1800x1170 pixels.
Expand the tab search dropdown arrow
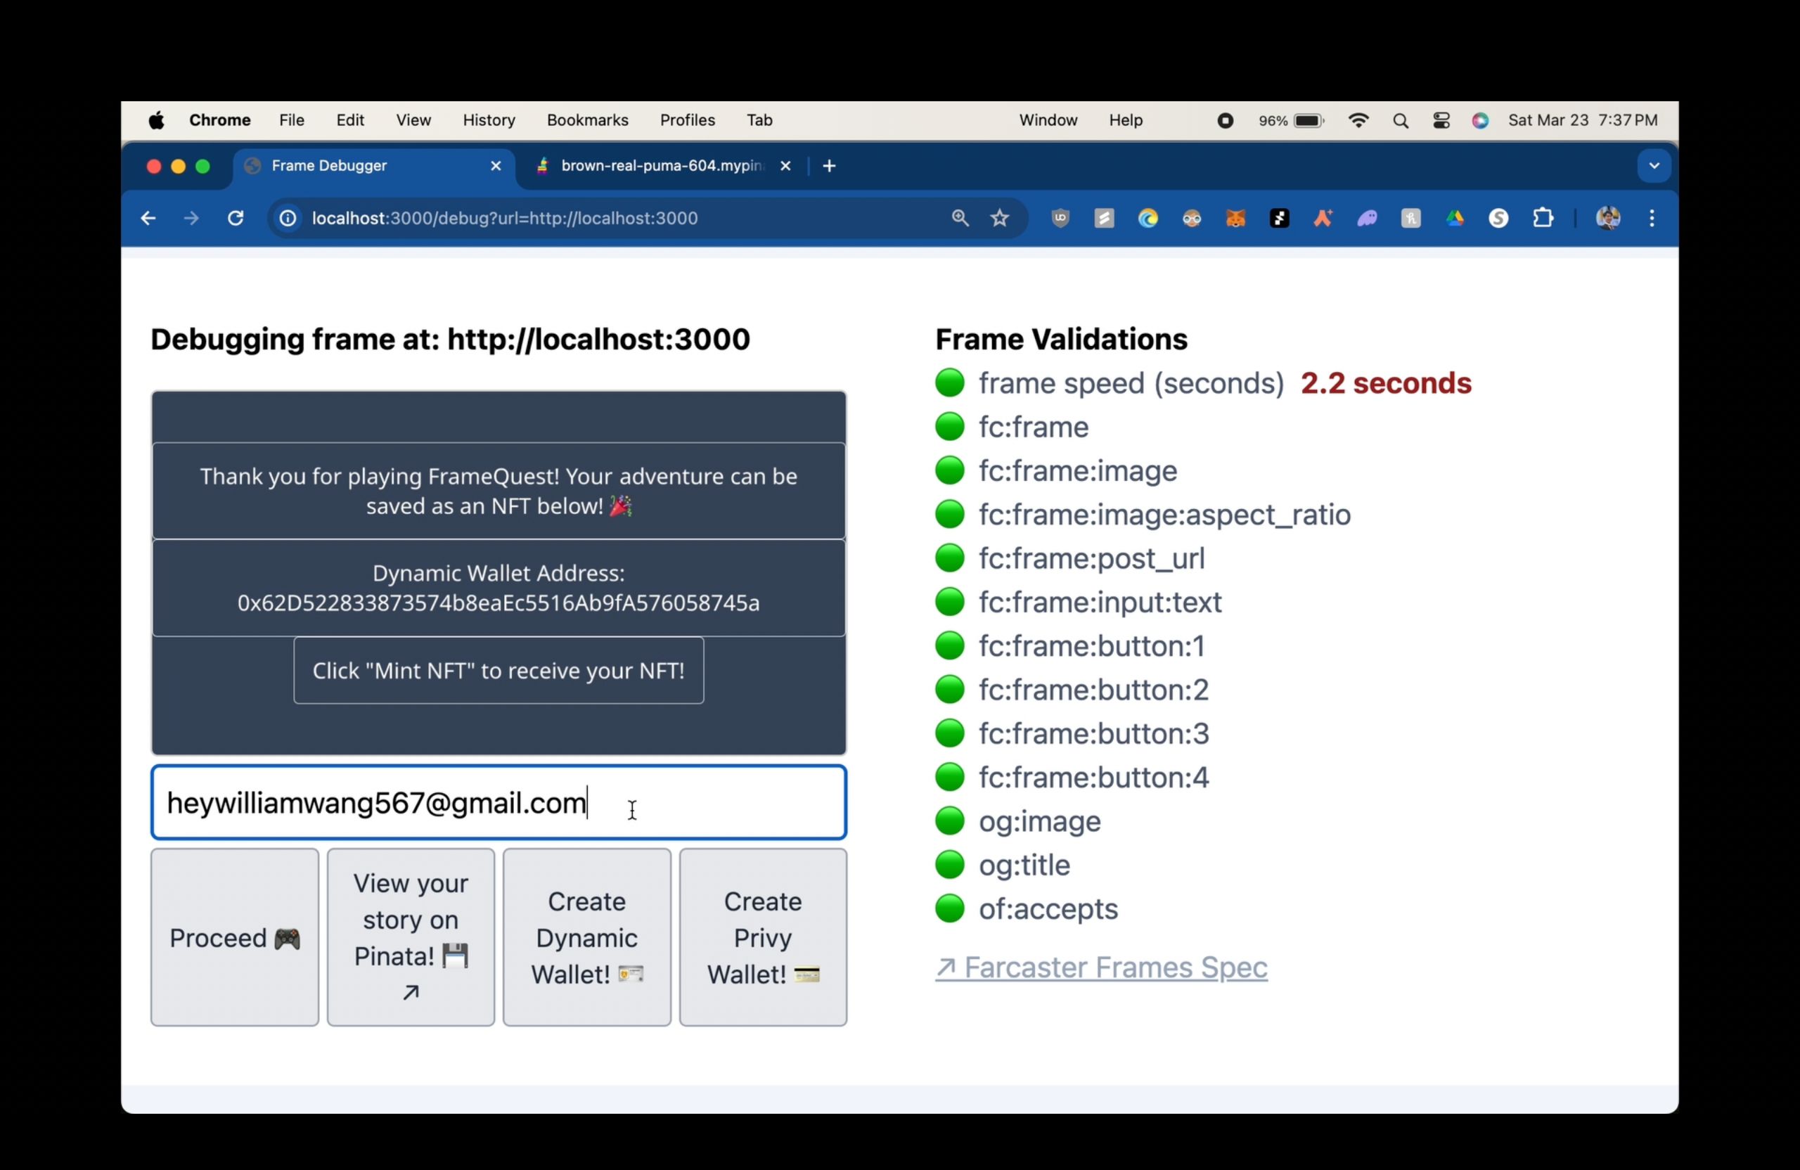coord(1654,166)
